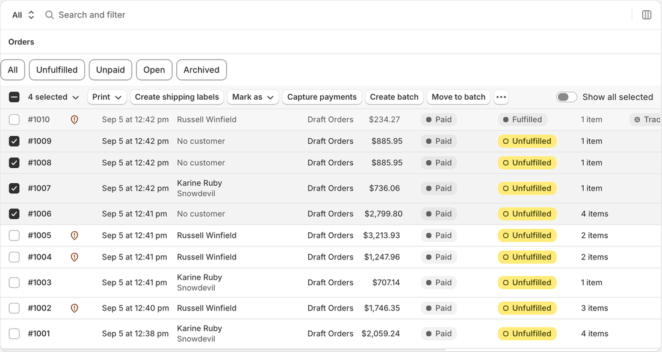Click the Fulfilled badge on order #1010

coord(522,120)
